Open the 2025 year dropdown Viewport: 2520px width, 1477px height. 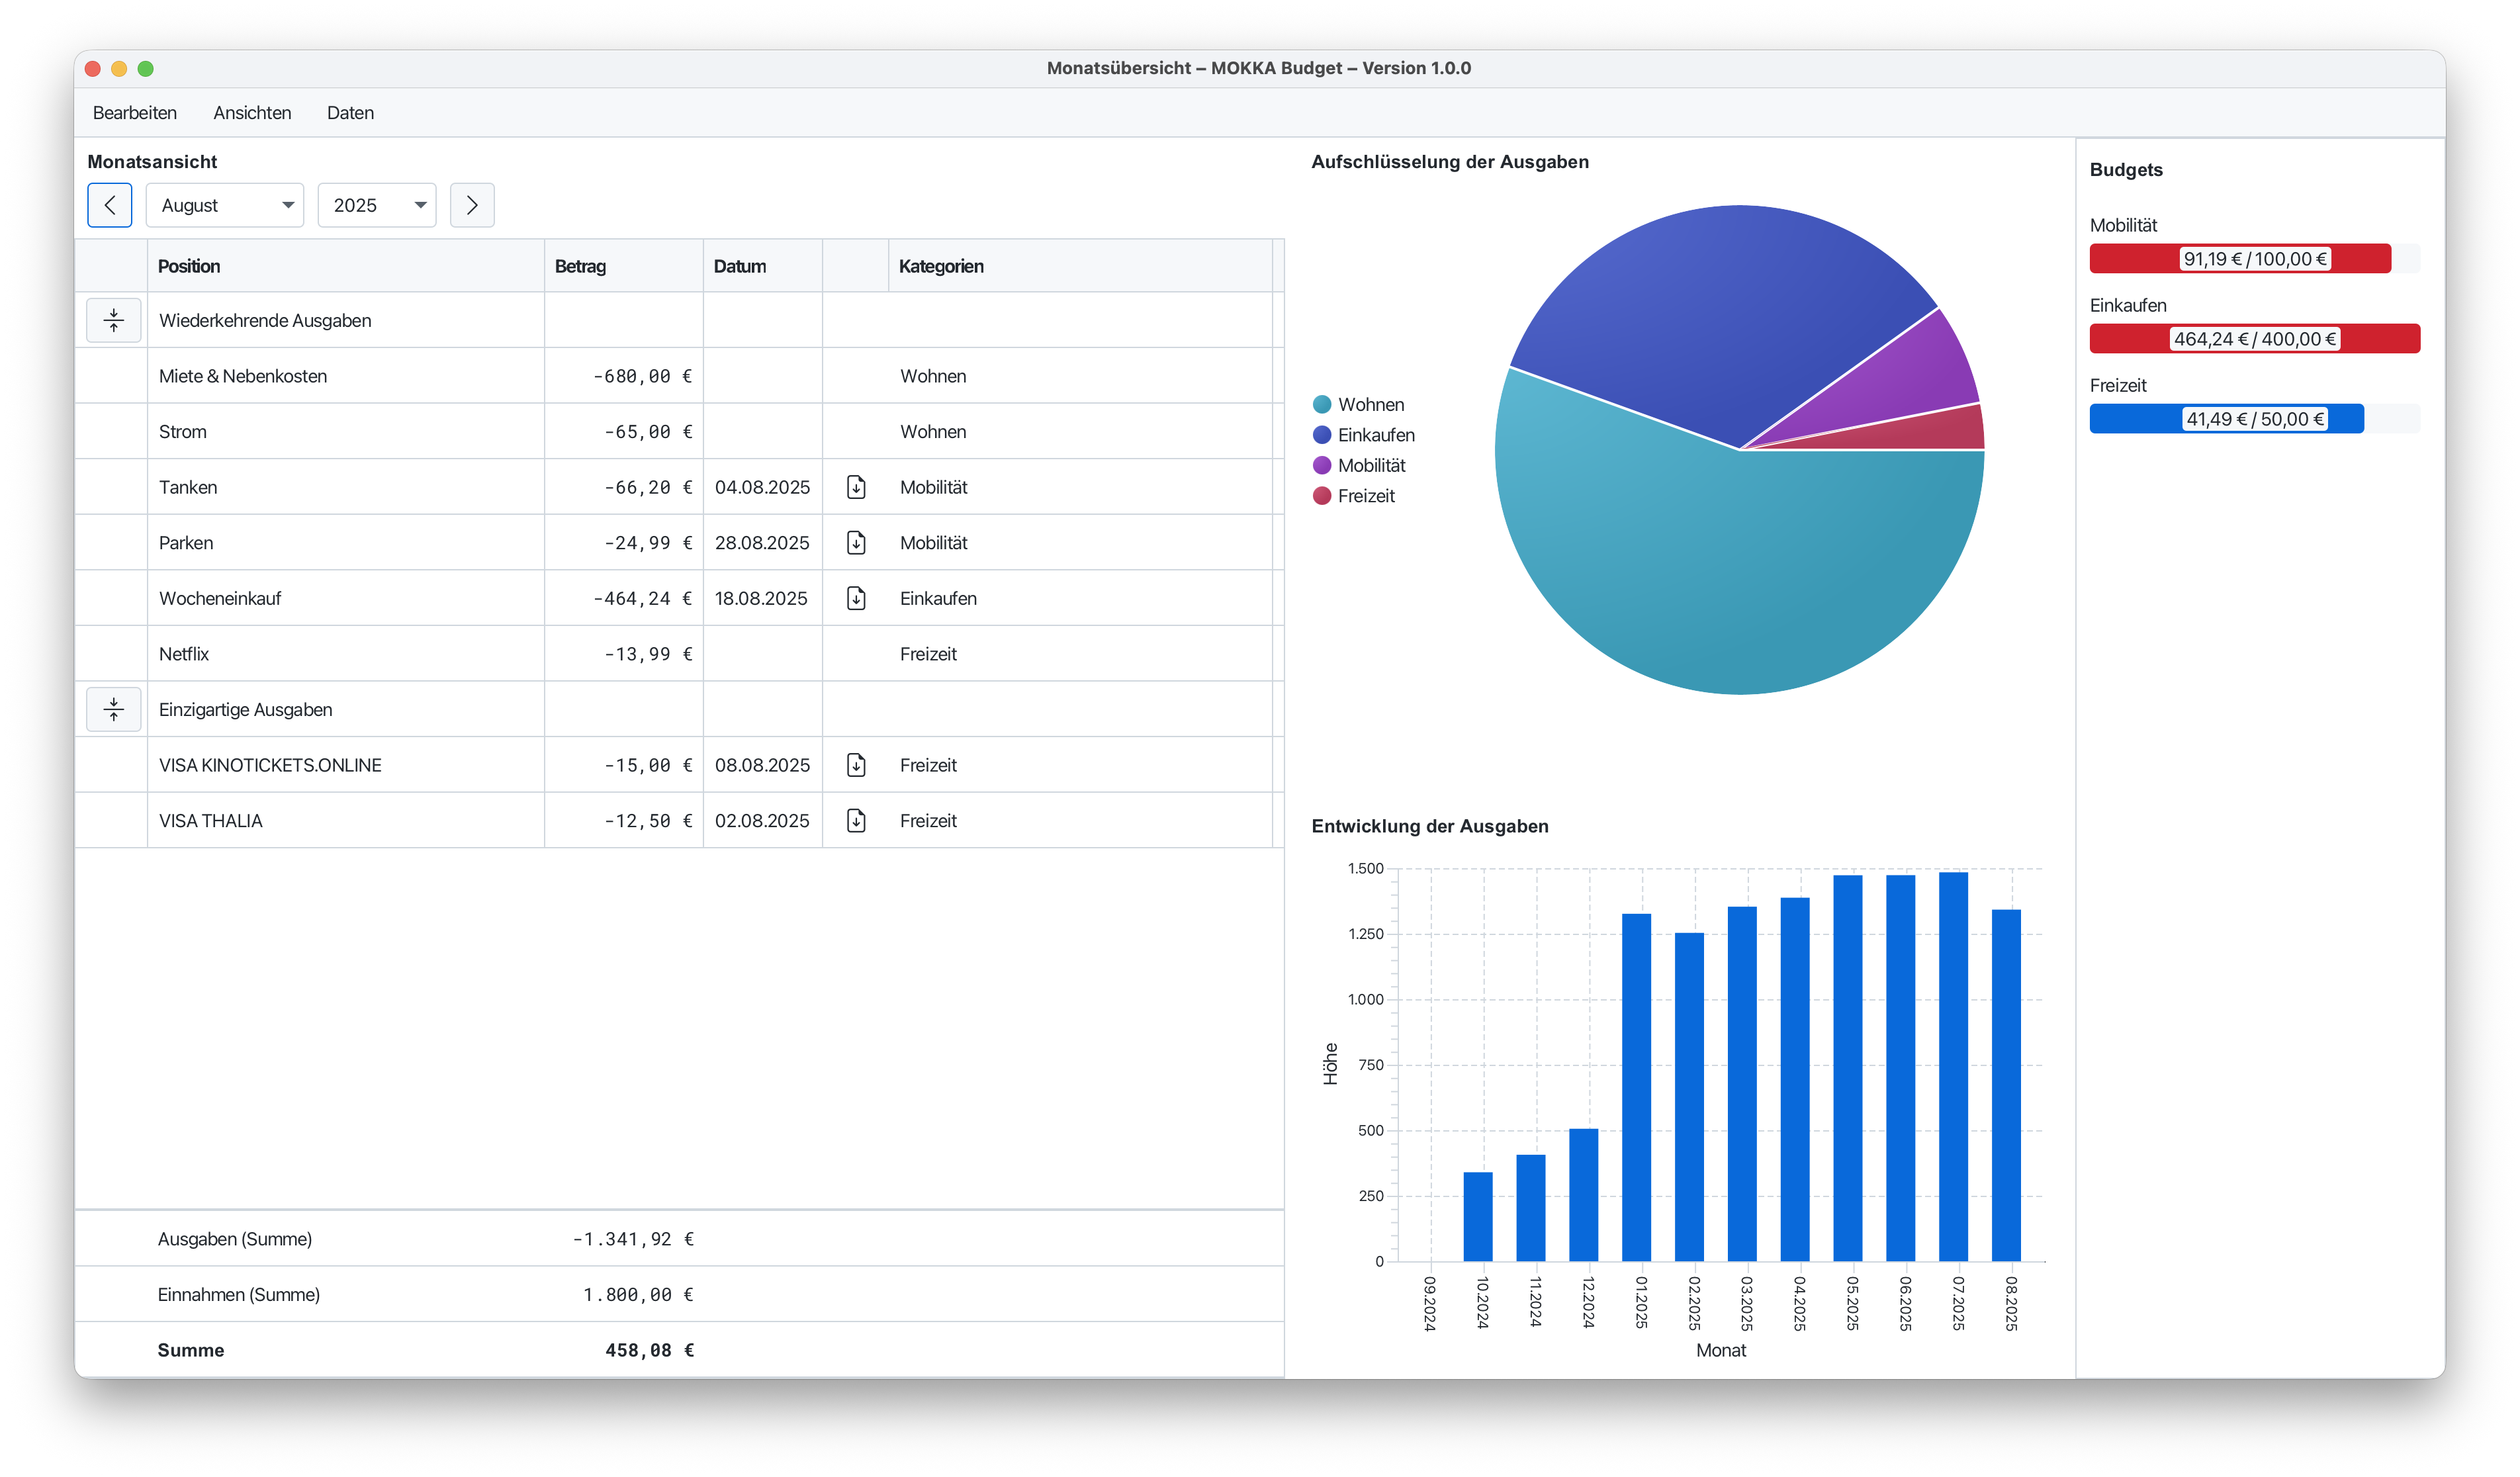point(377,205)
